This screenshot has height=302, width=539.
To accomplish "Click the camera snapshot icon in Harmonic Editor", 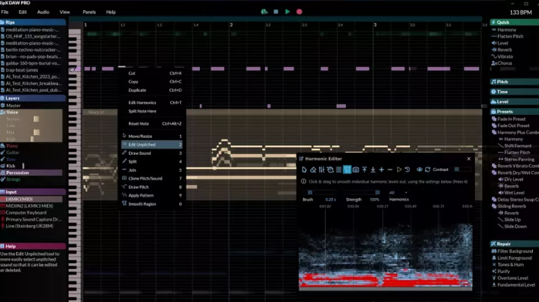I will 356,170.
